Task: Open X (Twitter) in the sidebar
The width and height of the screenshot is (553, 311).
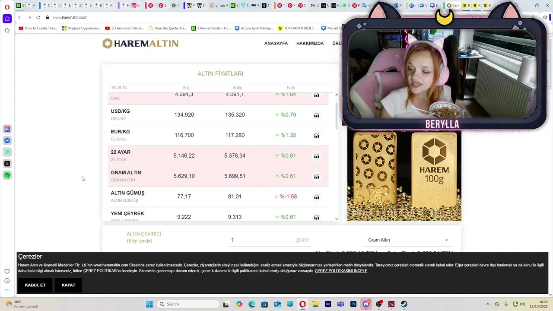Action: [7, 164]
